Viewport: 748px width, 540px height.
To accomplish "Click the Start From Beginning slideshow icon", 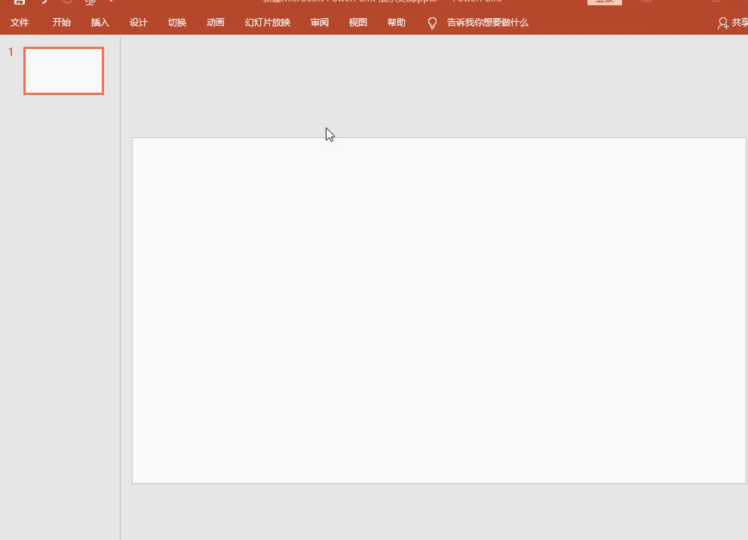I will [x=90, y=2].
